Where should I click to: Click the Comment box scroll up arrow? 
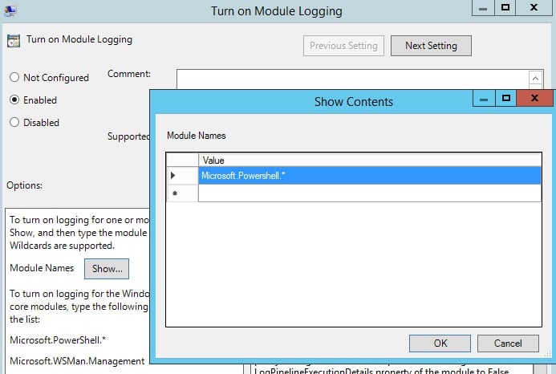click(x=535, y=78)
